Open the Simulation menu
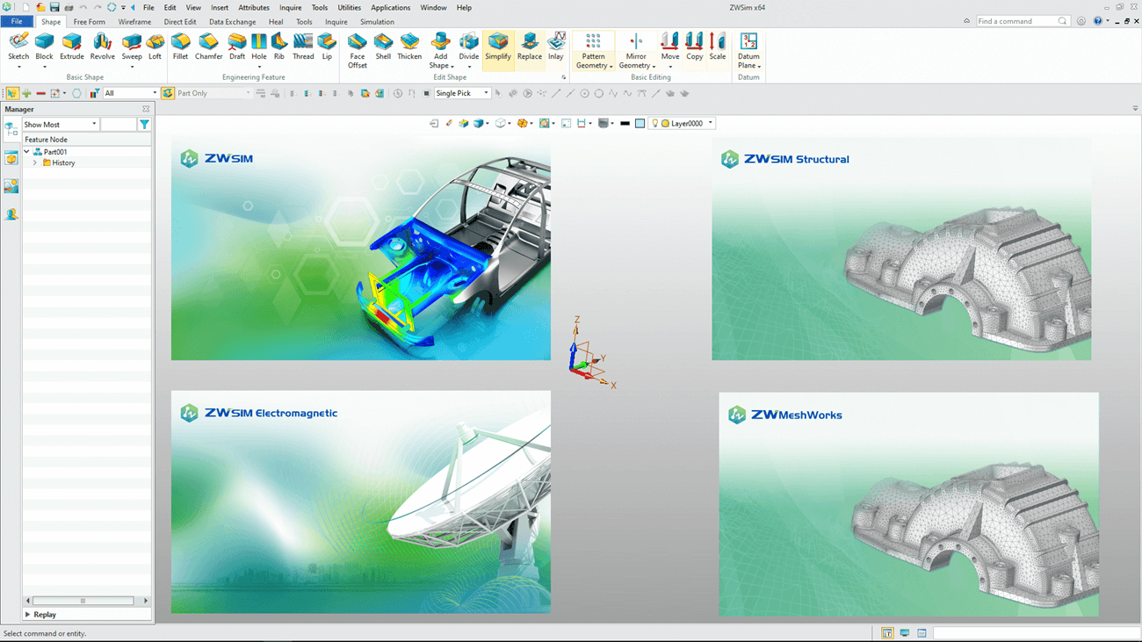 [377, 21]
